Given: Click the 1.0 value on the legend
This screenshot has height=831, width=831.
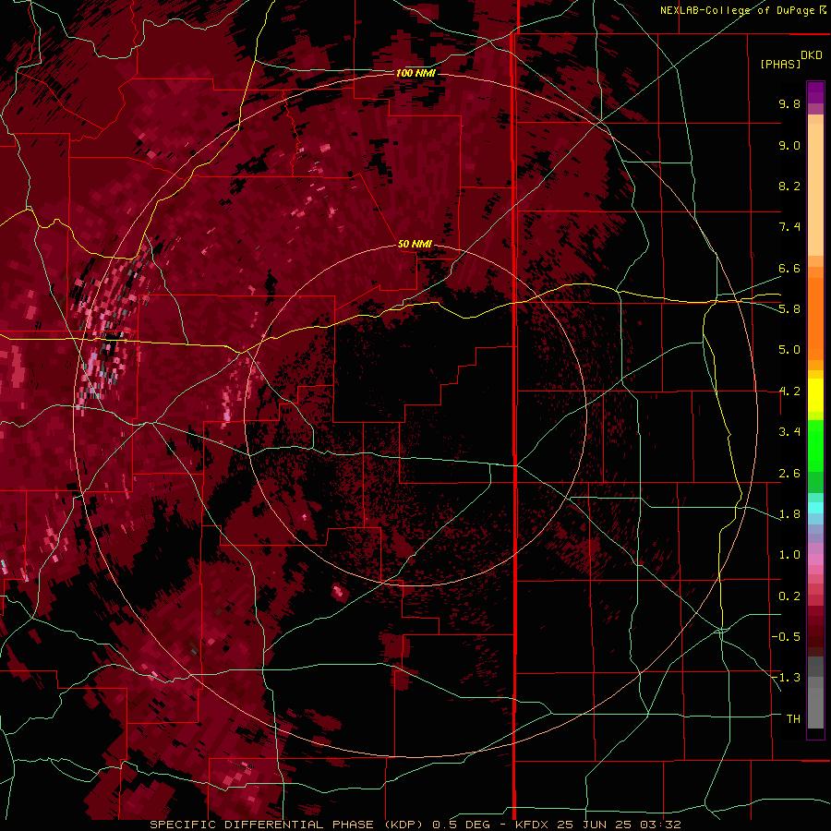Looking at the screenshot, I should [x=789, y=555].
